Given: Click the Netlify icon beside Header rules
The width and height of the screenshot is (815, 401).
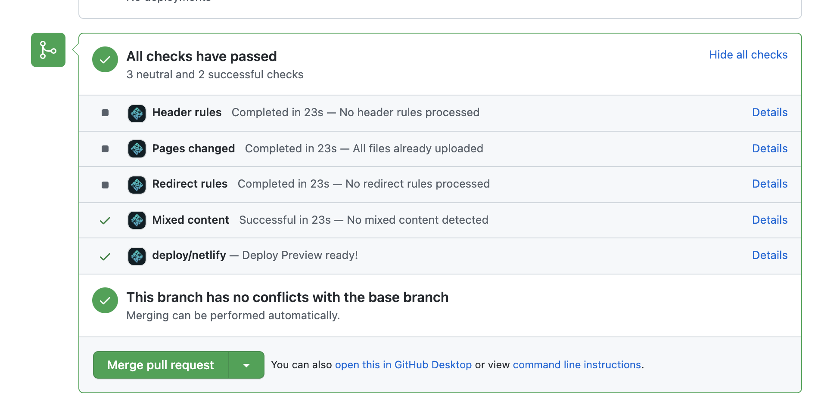Looking at the screenshot, I should point(137,114).
